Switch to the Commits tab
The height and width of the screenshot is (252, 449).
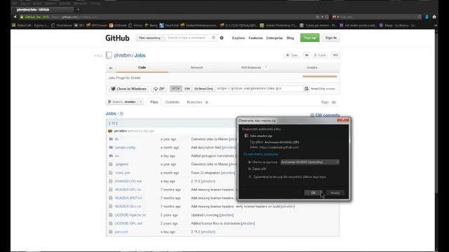pos(173,102)
